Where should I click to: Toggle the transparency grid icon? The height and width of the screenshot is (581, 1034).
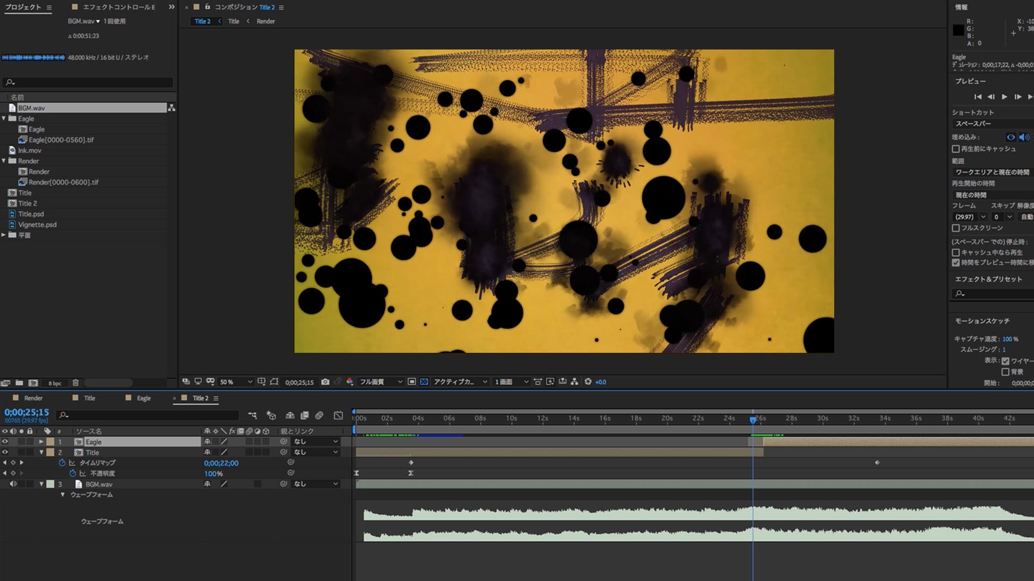(424, 382)
